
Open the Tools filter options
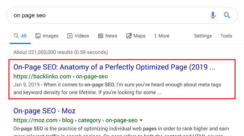[x=226, y=36]
